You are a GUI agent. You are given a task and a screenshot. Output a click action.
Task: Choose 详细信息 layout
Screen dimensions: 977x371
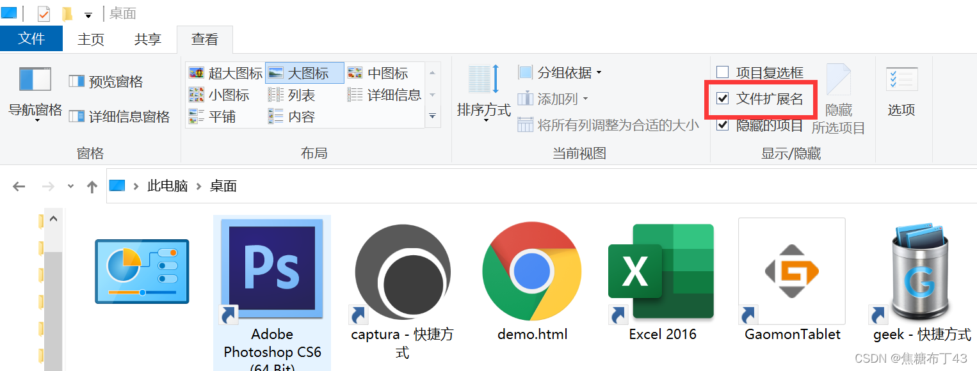tap(384, 95)
